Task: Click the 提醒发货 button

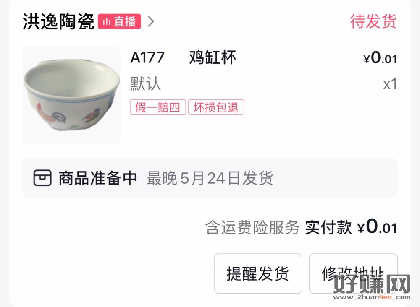Action: pos(258,273)
